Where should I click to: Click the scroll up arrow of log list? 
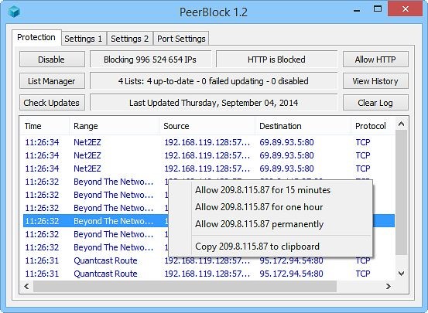(401, 124)
